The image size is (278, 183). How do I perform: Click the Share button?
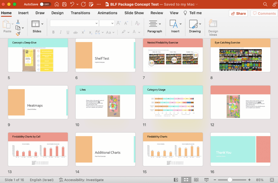coord(238,13)
